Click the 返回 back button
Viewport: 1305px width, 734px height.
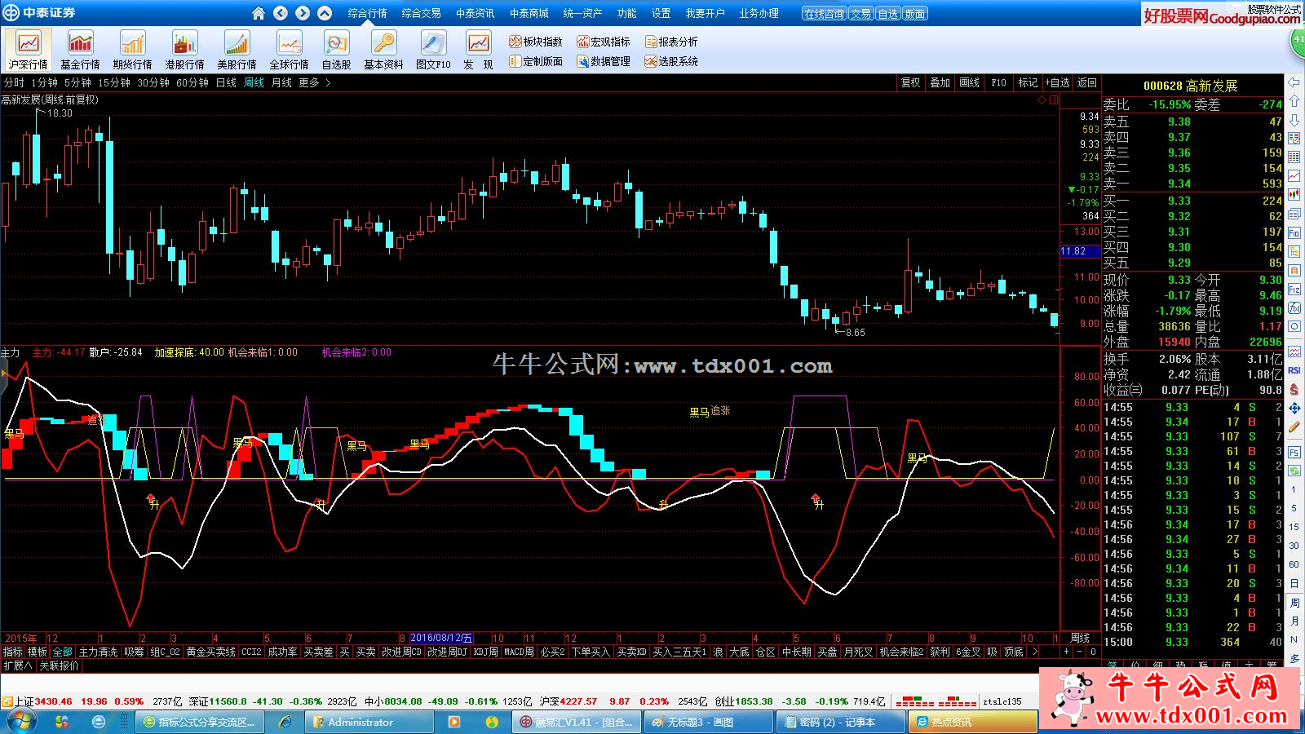click(x=1086, y=82)
